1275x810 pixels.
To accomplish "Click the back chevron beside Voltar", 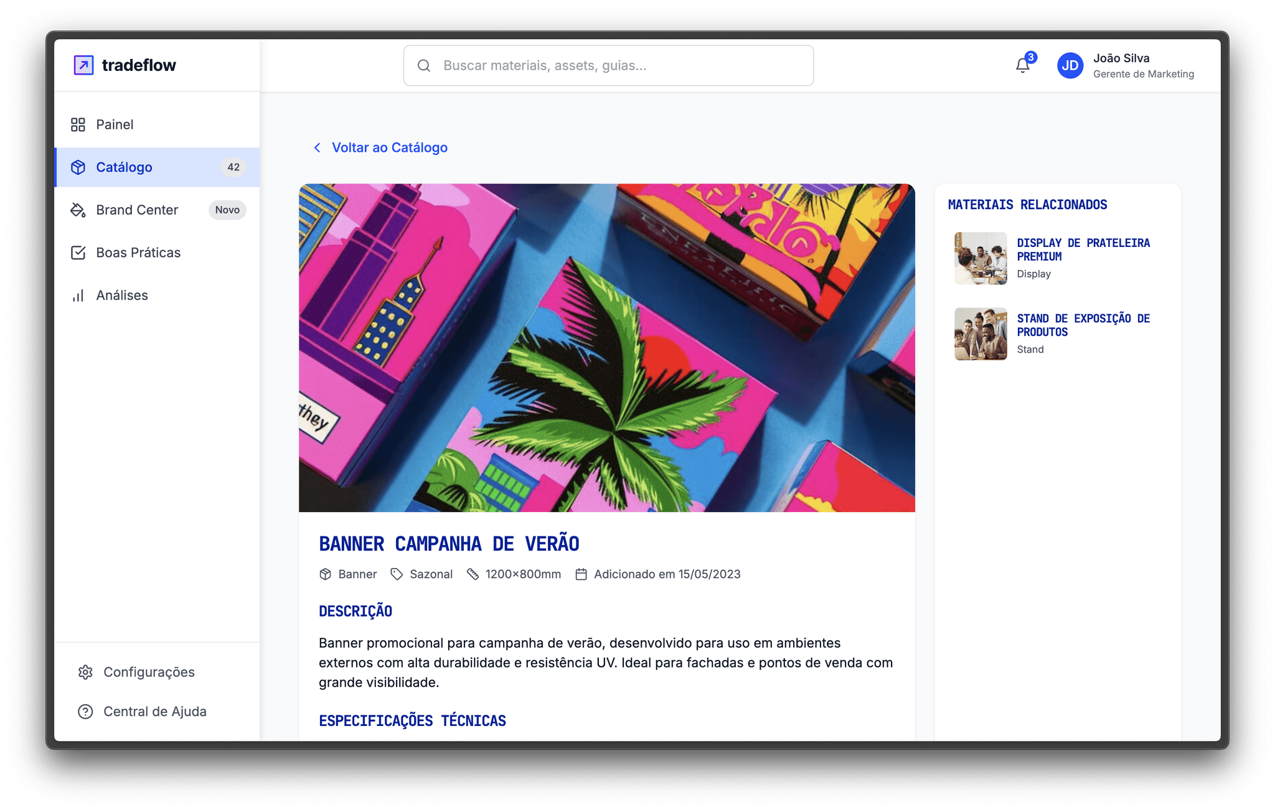I will tap(317, 147).
